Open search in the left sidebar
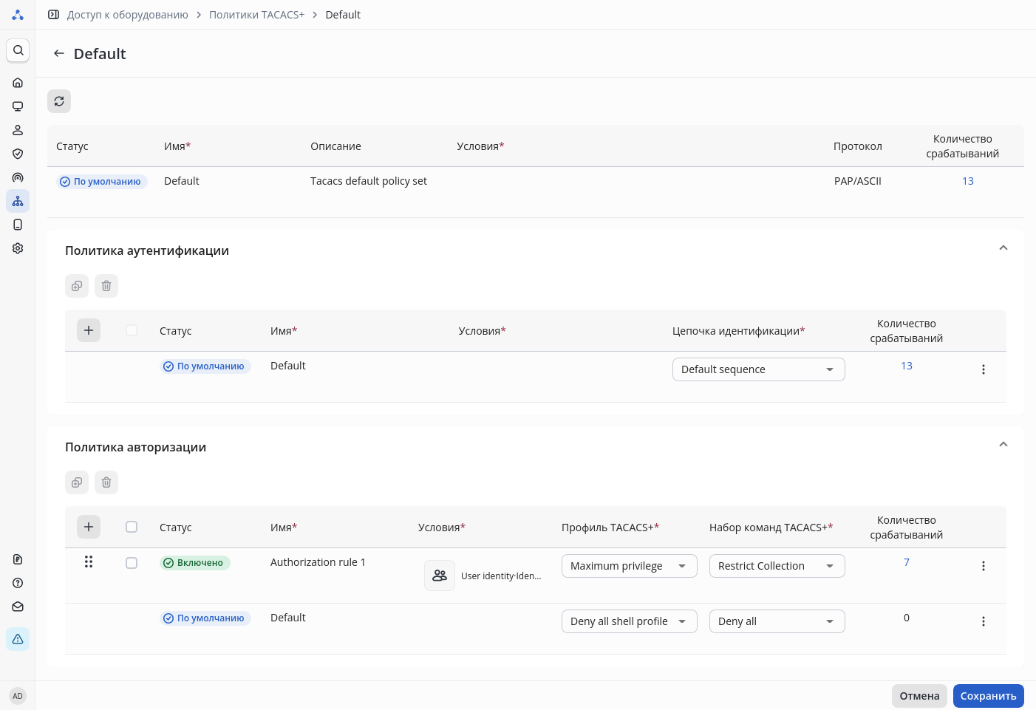Image resolution: width=1036 pixels, height=710 pixels. 18,50
